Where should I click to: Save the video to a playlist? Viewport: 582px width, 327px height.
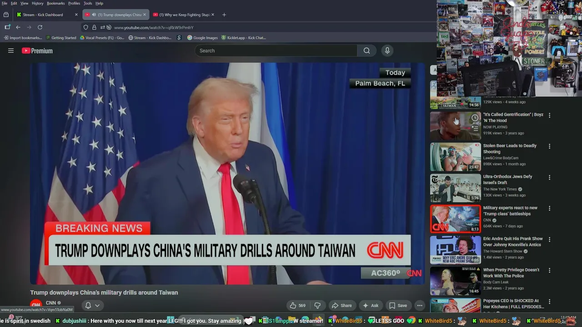coord(398,306)
